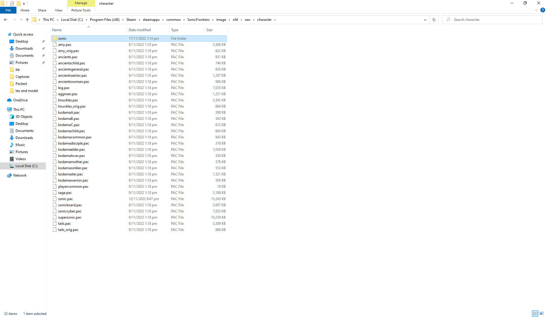546x317 pixels.
Task: Click the Up one level arrow
Action: point(27,20)
